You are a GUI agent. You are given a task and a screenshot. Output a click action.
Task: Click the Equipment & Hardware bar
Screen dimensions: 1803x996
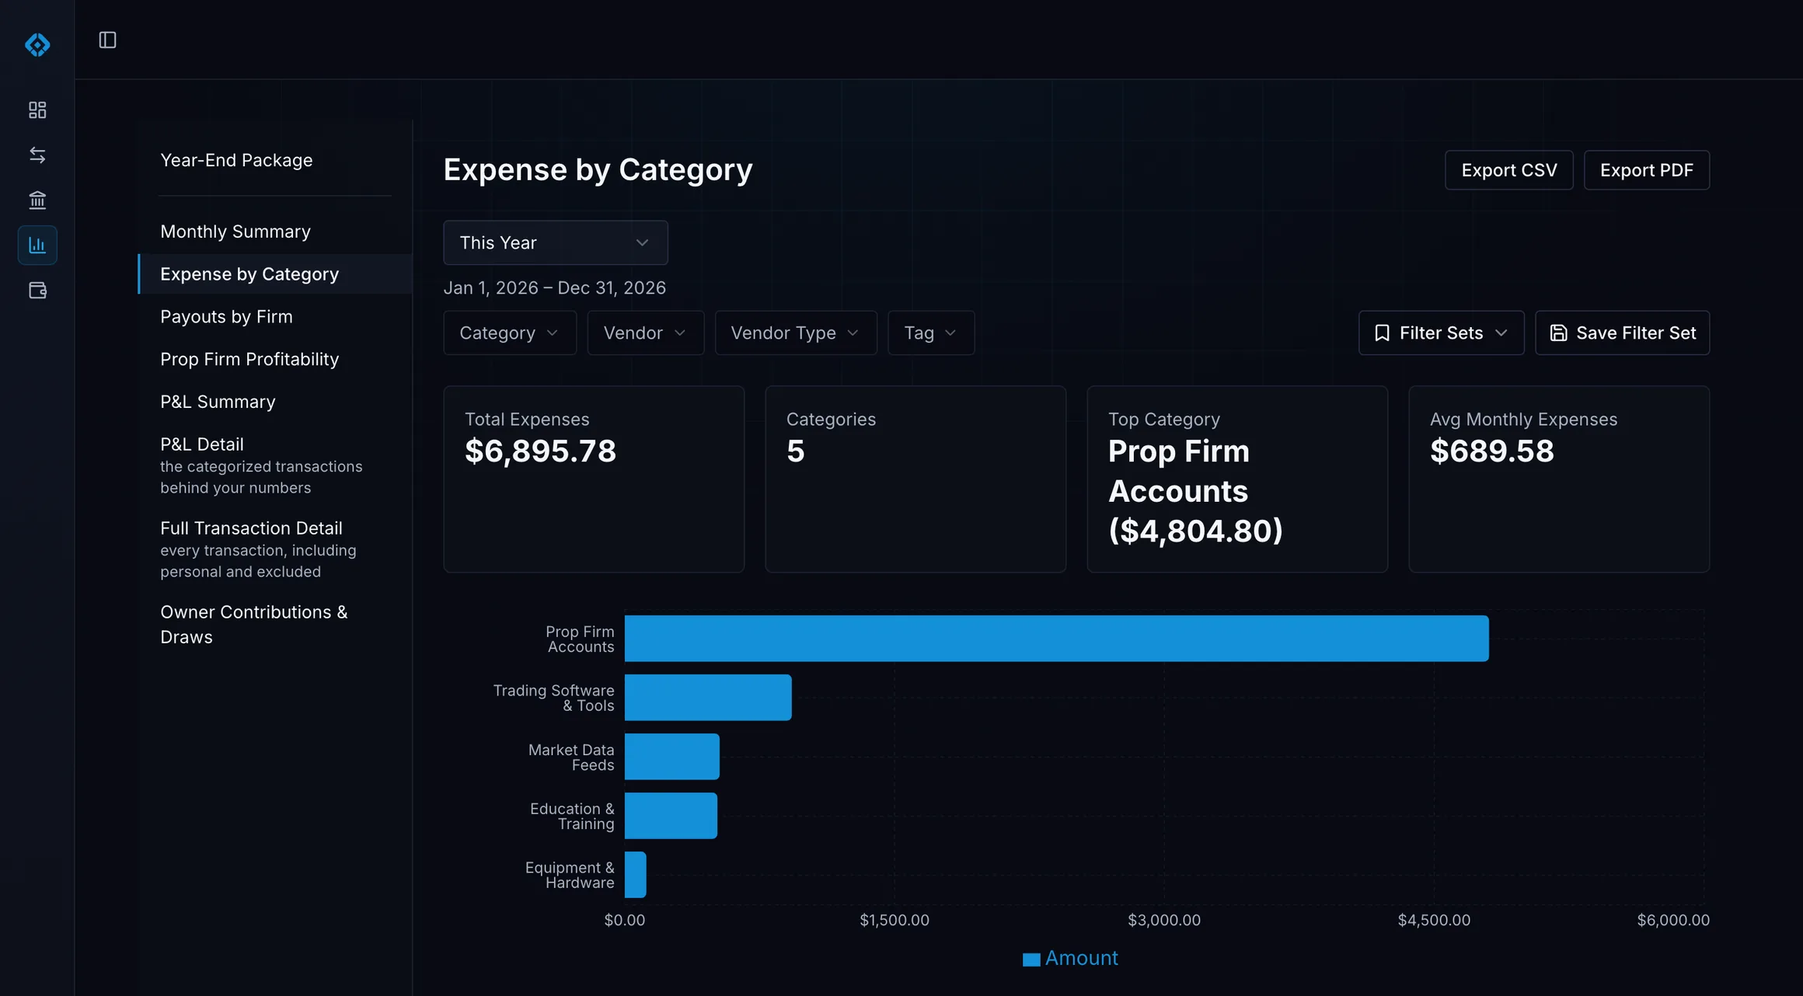635,875
